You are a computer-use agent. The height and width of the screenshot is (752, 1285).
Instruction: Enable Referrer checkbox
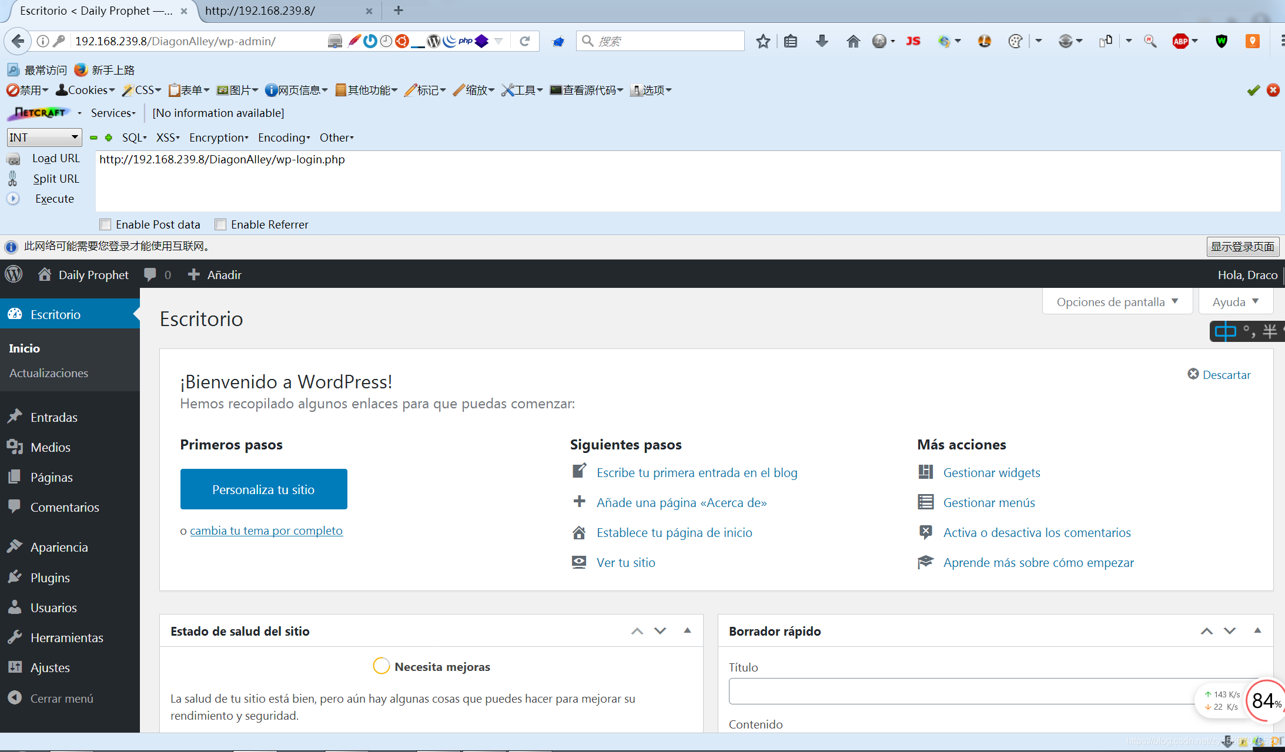(x=220, y=224)
